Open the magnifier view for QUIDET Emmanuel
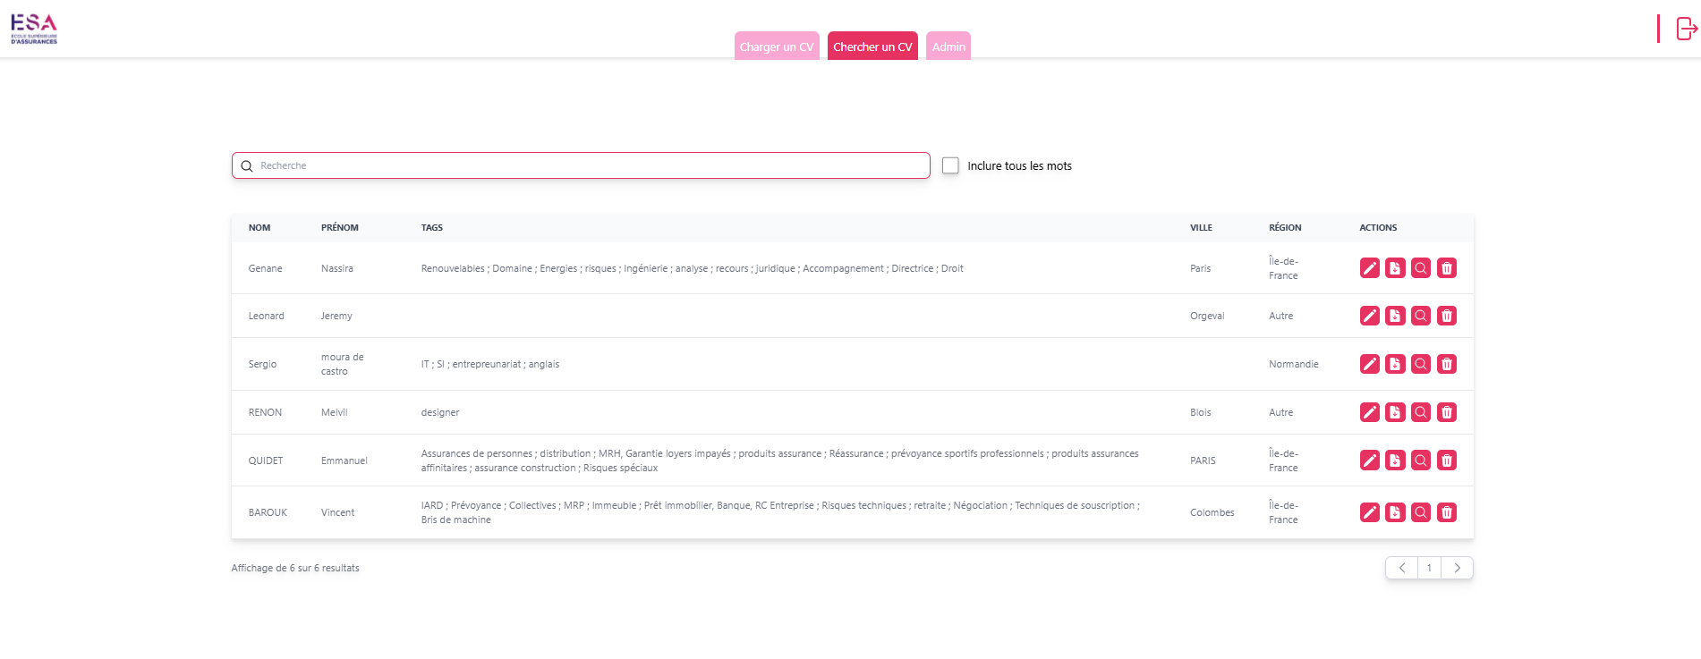The height and width of the screenshot is (659, 1701). coord(1421,460)
